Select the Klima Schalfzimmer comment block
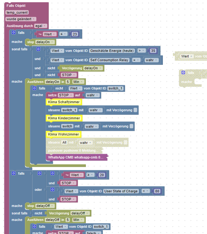 64,102
